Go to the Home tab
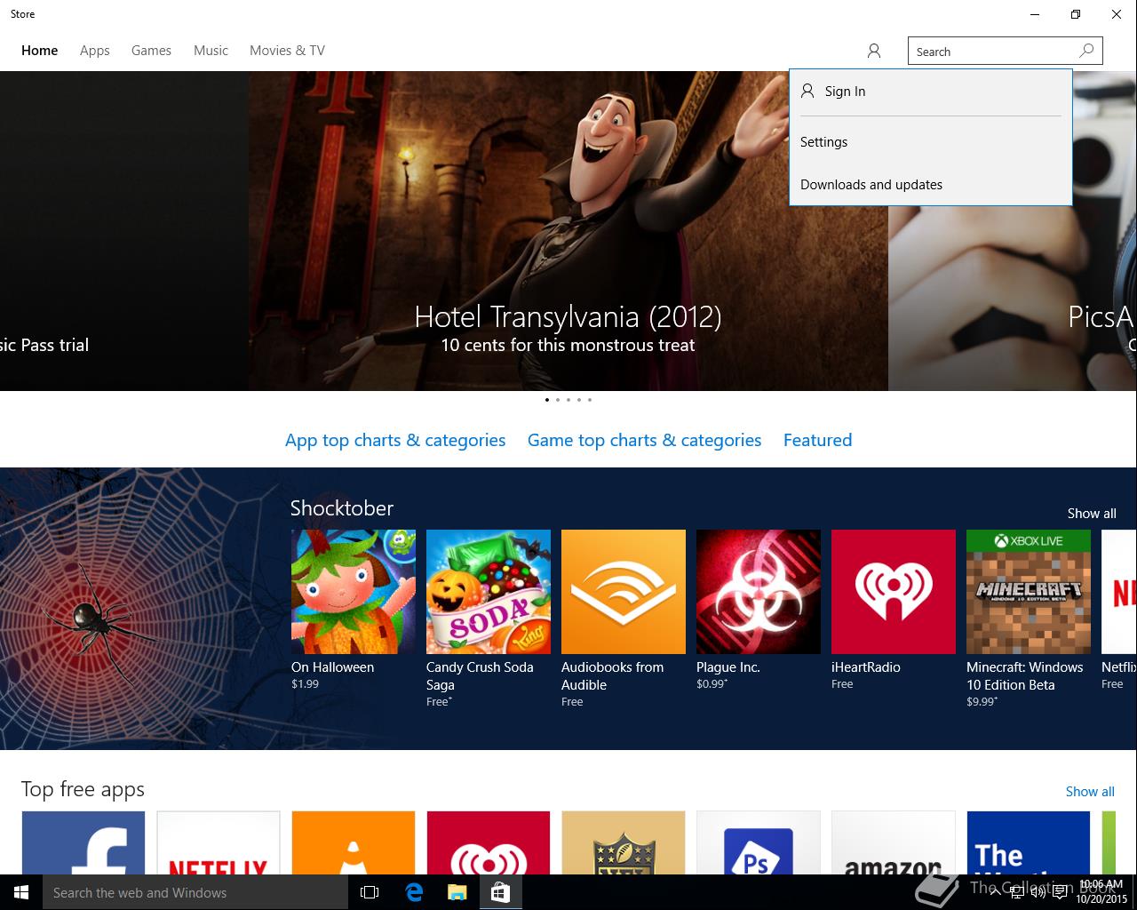The image size is (1137, 910). (x=40, y=51)
